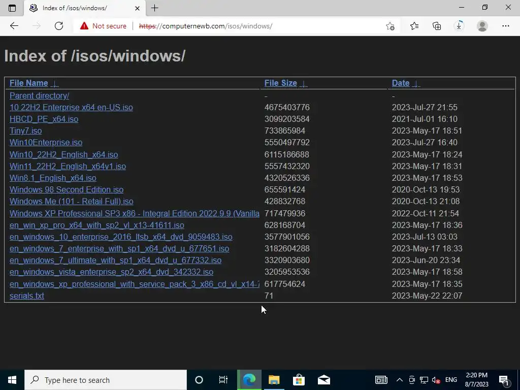Screen dimensions: 520x390
Task: Open the Windows Start menu
Action: (x=12, y=380)
